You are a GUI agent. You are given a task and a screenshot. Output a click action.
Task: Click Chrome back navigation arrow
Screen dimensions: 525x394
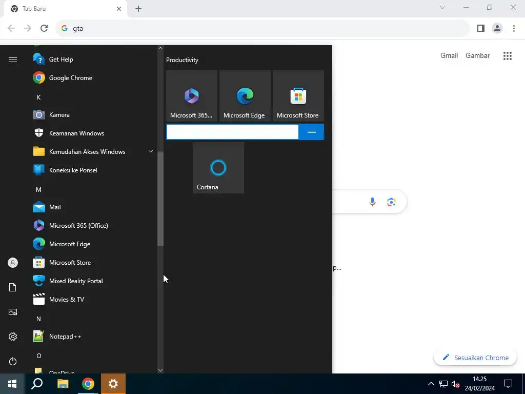[x=11, y=28]
